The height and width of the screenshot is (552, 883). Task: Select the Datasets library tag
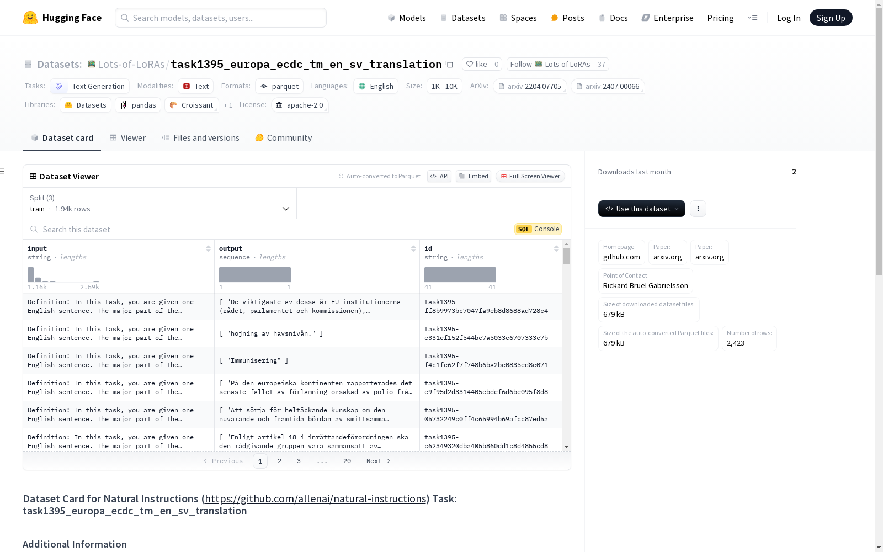[x=86, y=105]
